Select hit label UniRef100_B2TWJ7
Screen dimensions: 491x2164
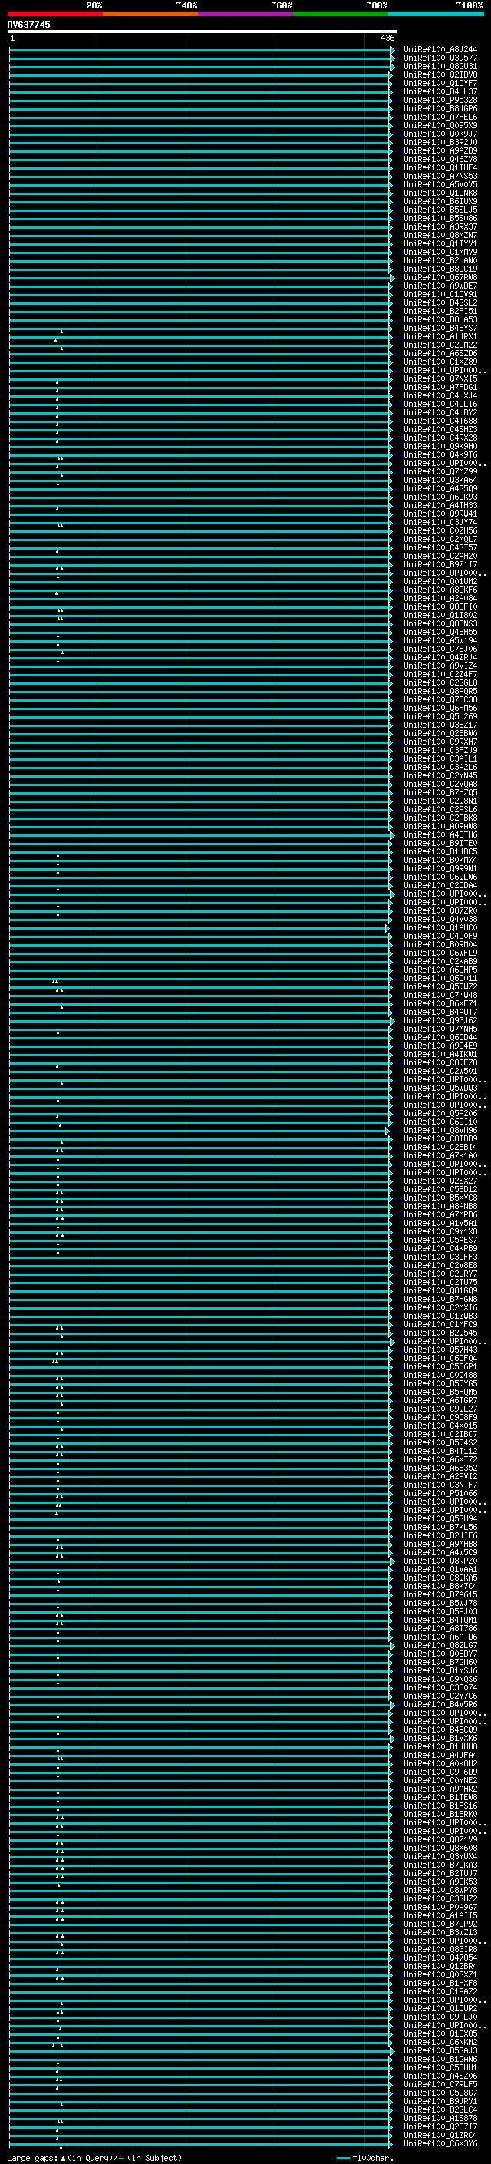(x=440, y=1872)
